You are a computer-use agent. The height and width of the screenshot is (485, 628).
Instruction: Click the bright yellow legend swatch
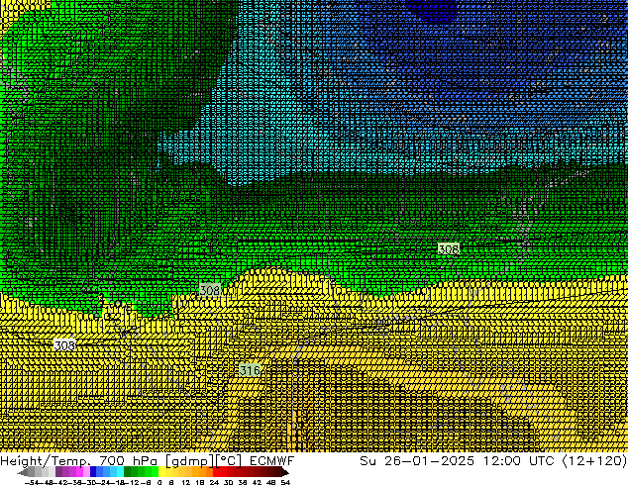161,472
